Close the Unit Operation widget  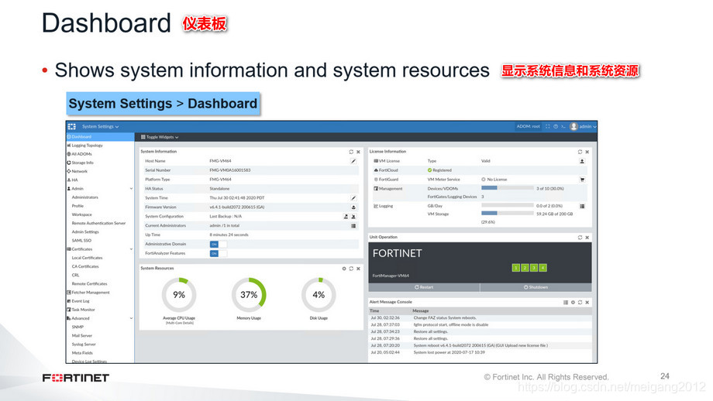pyautogui.click(x=587, y=238)
